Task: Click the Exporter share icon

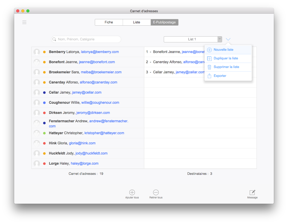Action: (x=209, y=76)
